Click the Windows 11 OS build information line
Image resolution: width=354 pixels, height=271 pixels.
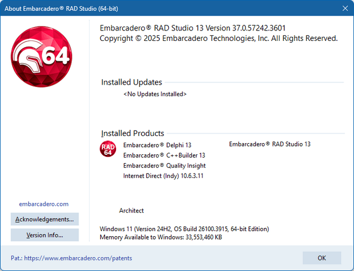pyautogui.click(x=184, y=228)
